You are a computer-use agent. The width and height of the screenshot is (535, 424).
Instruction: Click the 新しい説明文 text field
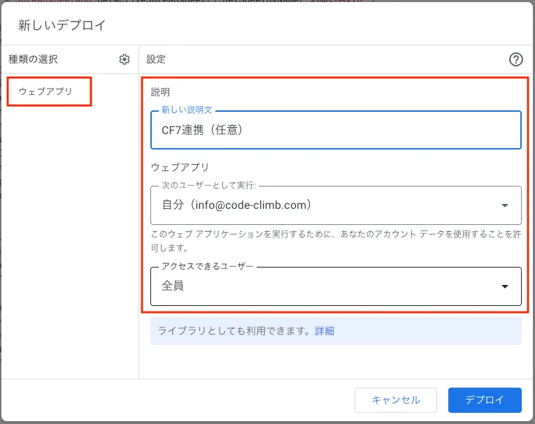point(336,130)
